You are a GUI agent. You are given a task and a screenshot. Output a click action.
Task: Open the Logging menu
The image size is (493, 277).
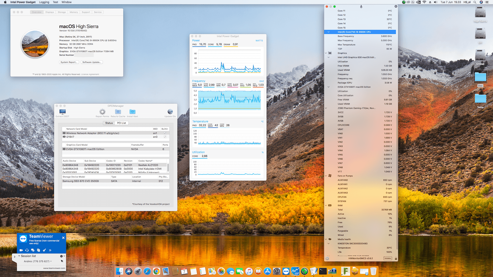44,2
